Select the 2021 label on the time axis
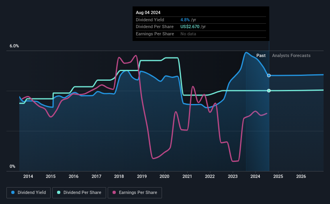Screen dimensions: 330x204 coord(187,176)
